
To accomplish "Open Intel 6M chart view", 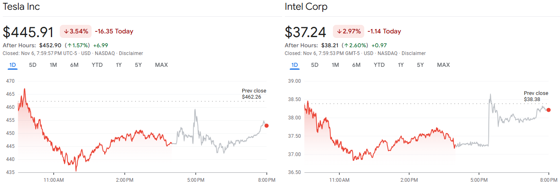I will pos(356,65).
